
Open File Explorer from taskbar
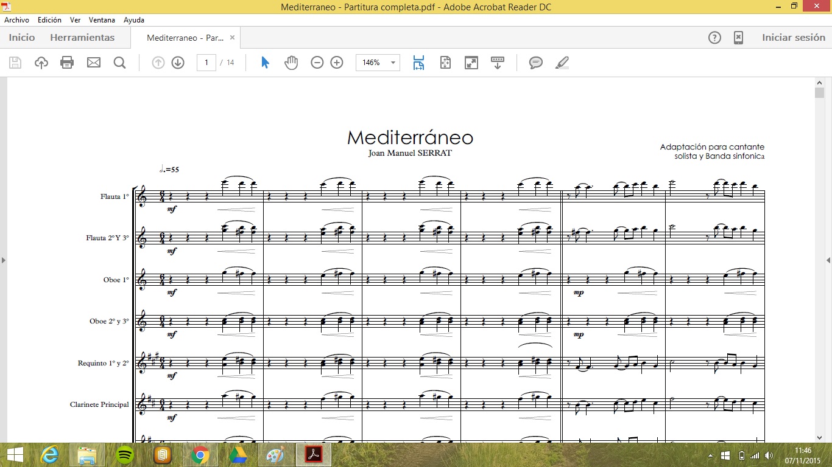87,455
